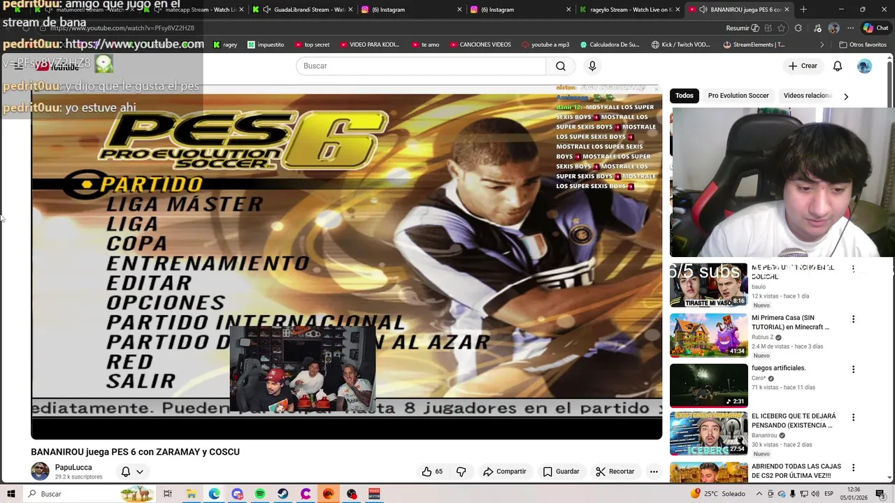Viewport: 895px width, 503px height.
Task: Open a new browser tab with plus
Action: tap(803, 10)
